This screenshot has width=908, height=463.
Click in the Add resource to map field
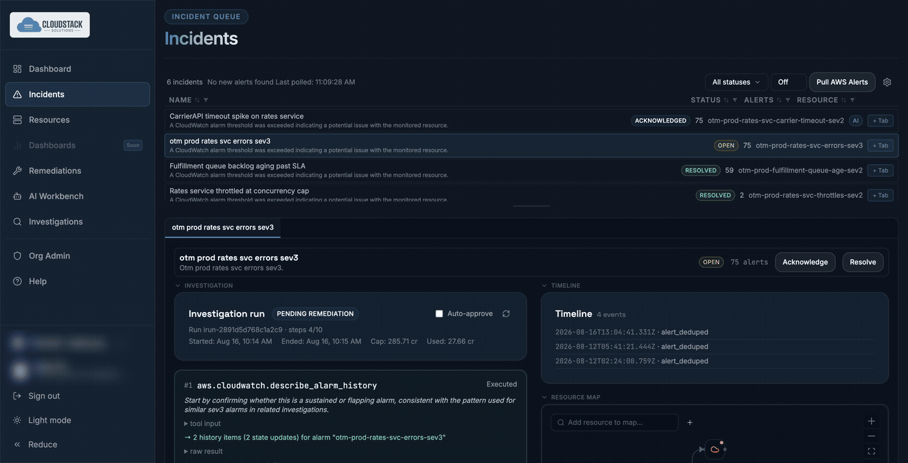pos(614,423)
